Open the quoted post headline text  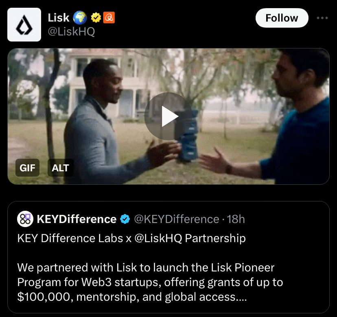pos(131,238)
